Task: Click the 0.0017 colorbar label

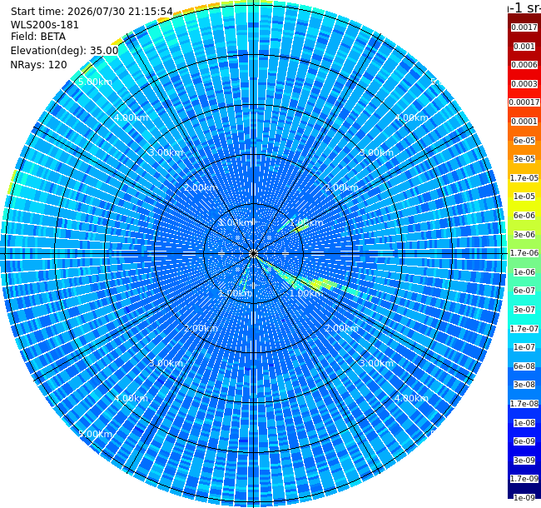Action: point(524,27)
